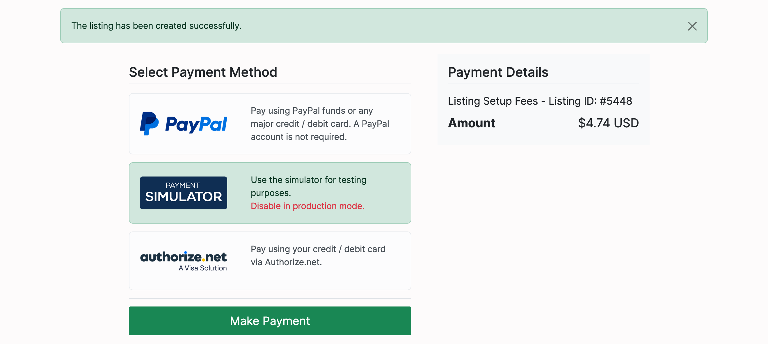Screen dimensions: 768x344
Task: Click empty space in the Authorize.net option card
Action: pos(328,280)
